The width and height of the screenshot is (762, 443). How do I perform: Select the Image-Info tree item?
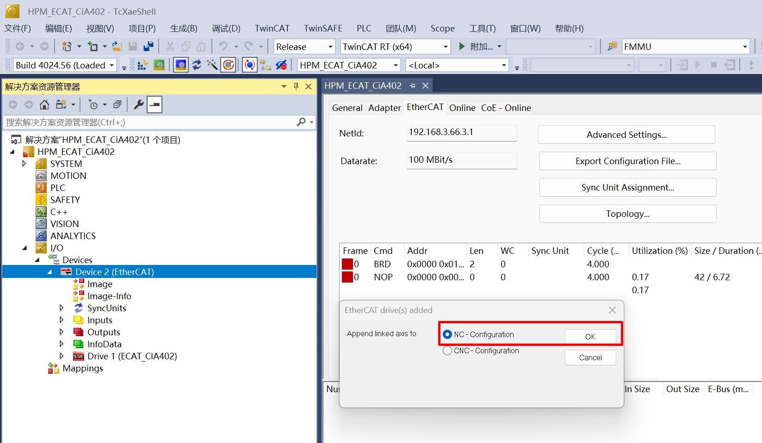[x=109, y=296]
